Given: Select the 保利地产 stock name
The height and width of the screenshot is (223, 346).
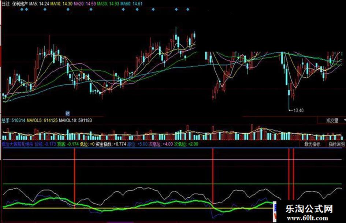Looking at the screenshot, I should 20,4.
